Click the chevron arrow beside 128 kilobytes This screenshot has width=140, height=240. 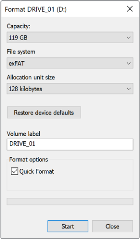click(x=129, y=89)
